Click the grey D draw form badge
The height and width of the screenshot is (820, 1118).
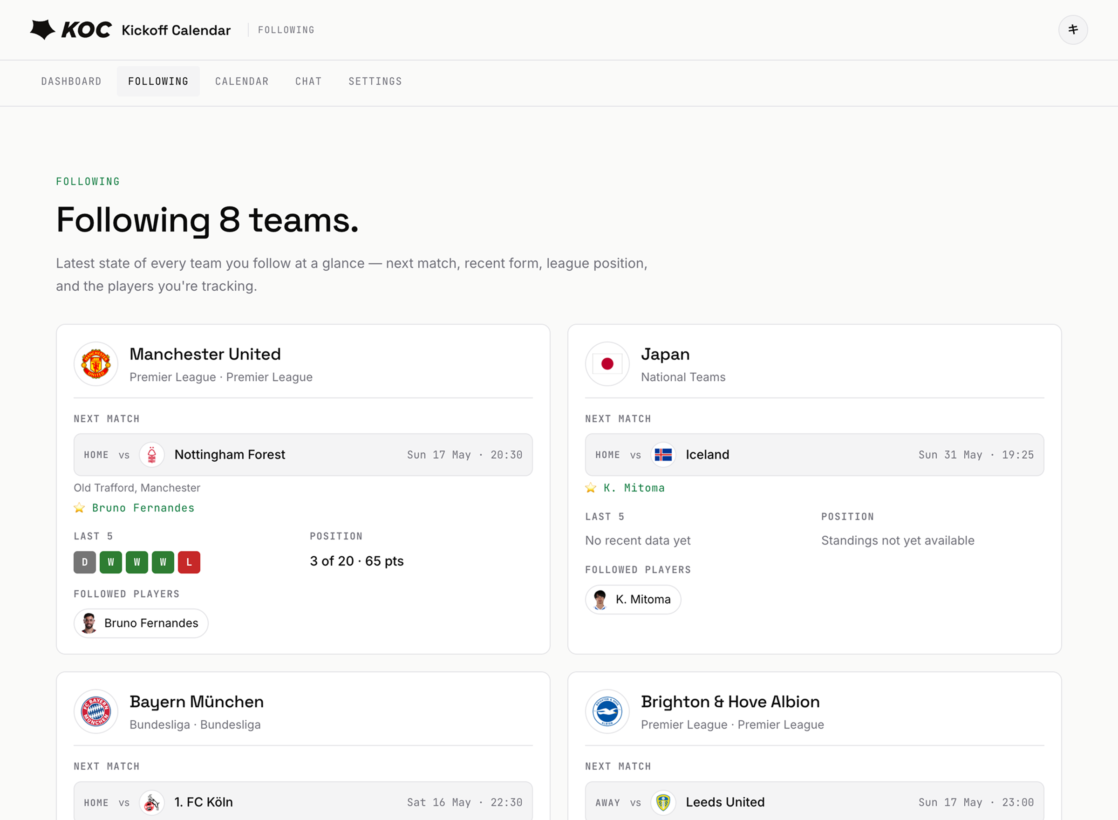85,562
